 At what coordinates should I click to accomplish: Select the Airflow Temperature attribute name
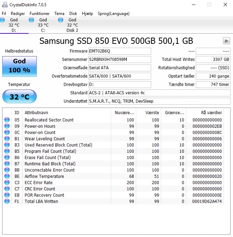pos(44,176)
